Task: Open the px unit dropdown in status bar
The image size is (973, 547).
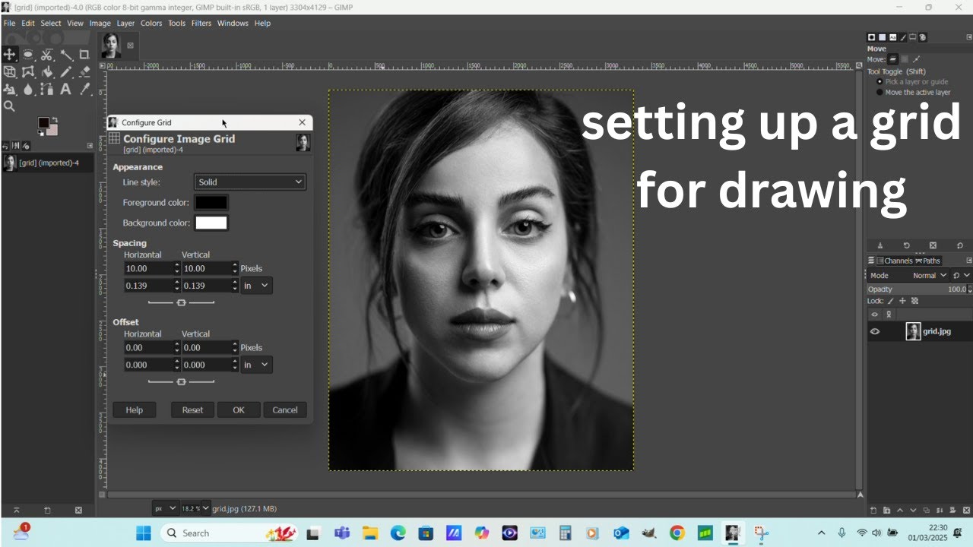Action: (165, 508)
